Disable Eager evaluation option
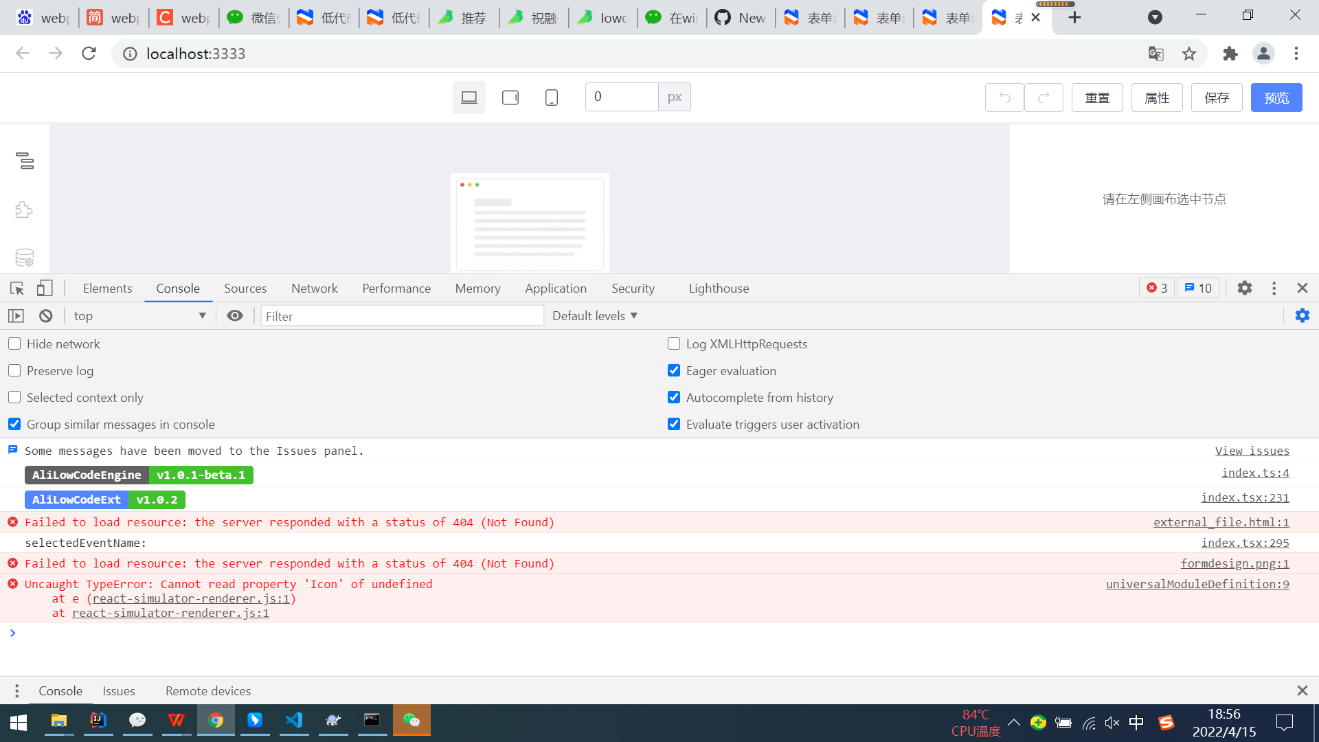Image resolution: width=1319 pixels, height=742 pixels. click(x=673, y=370)
